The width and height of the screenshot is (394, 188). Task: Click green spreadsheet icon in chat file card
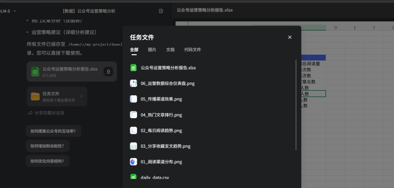[35, 72]
